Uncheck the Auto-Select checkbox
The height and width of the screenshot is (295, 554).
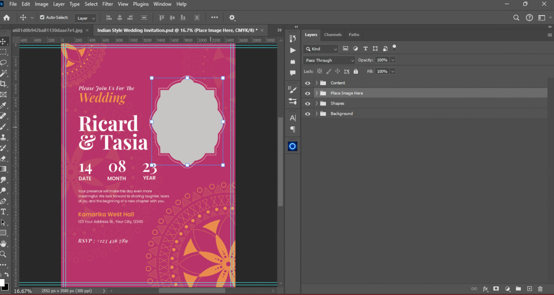click(42, 18)
